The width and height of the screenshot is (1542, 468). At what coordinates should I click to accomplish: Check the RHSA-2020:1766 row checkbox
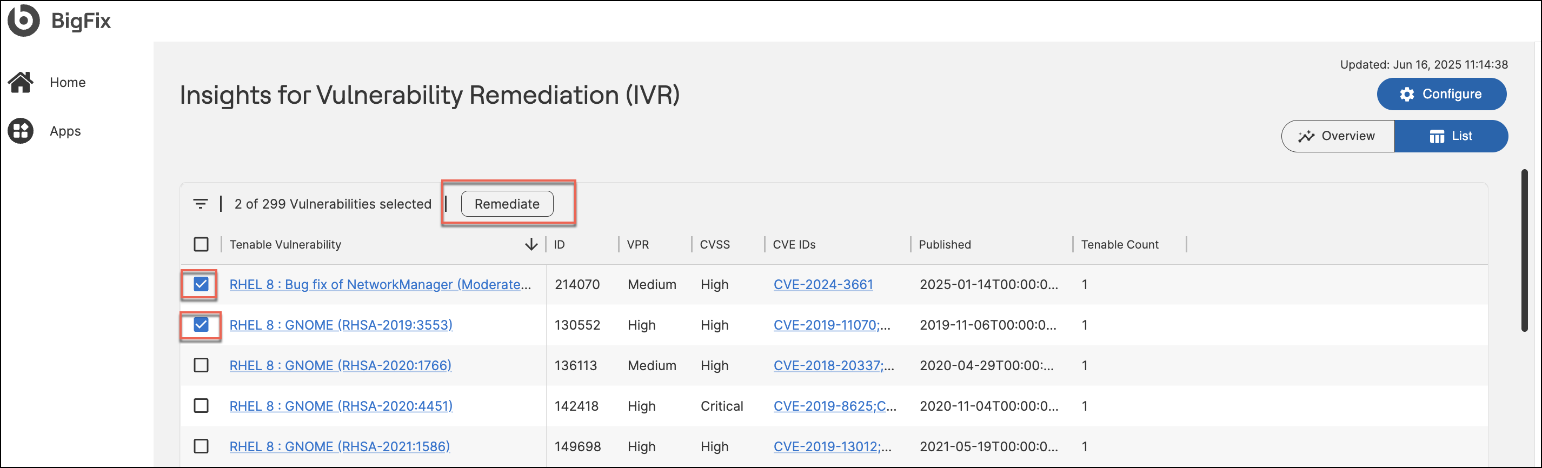201,365
